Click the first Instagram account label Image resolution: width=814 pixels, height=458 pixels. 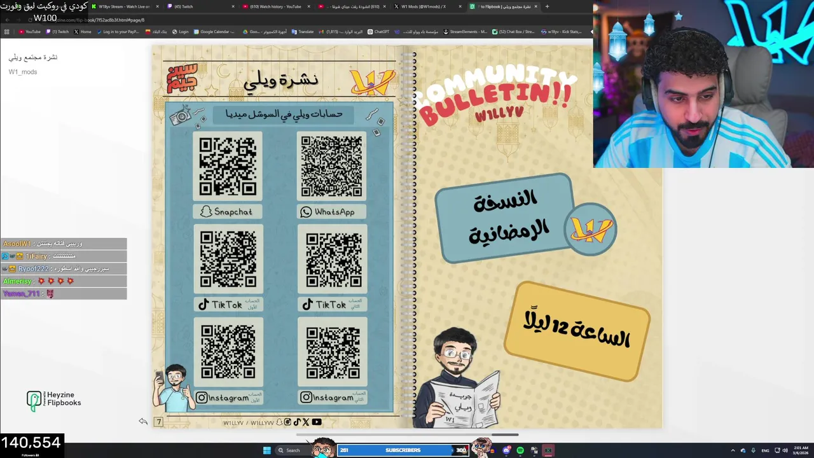click(228, 398)
